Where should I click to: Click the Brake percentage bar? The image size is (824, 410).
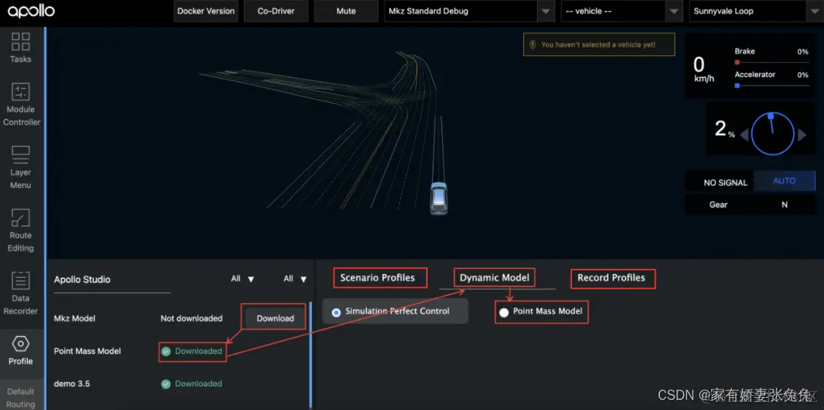point(772,63)
